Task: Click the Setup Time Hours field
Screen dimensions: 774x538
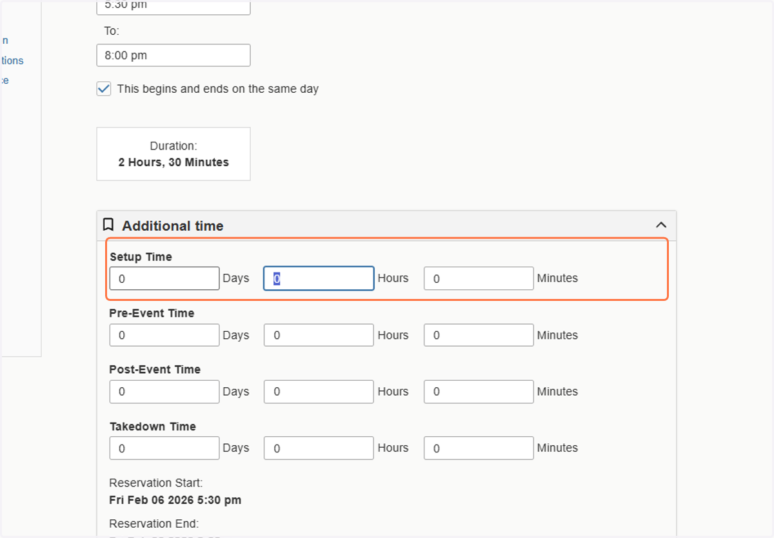Action: pyautogui.click(x=319, y=278)
